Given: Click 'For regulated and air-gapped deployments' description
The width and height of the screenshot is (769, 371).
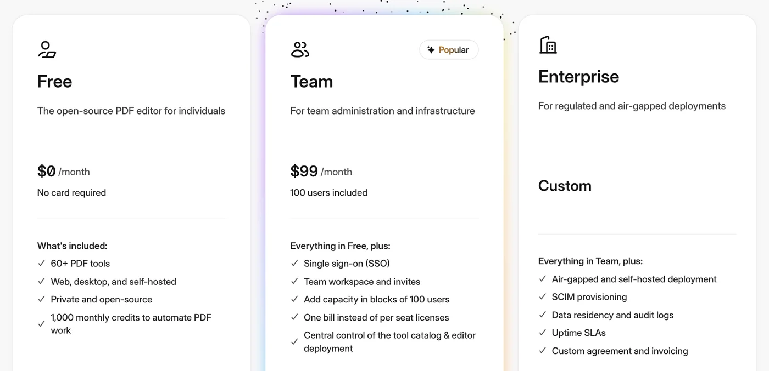Looking at the screenshot, I should click(632, 106).
